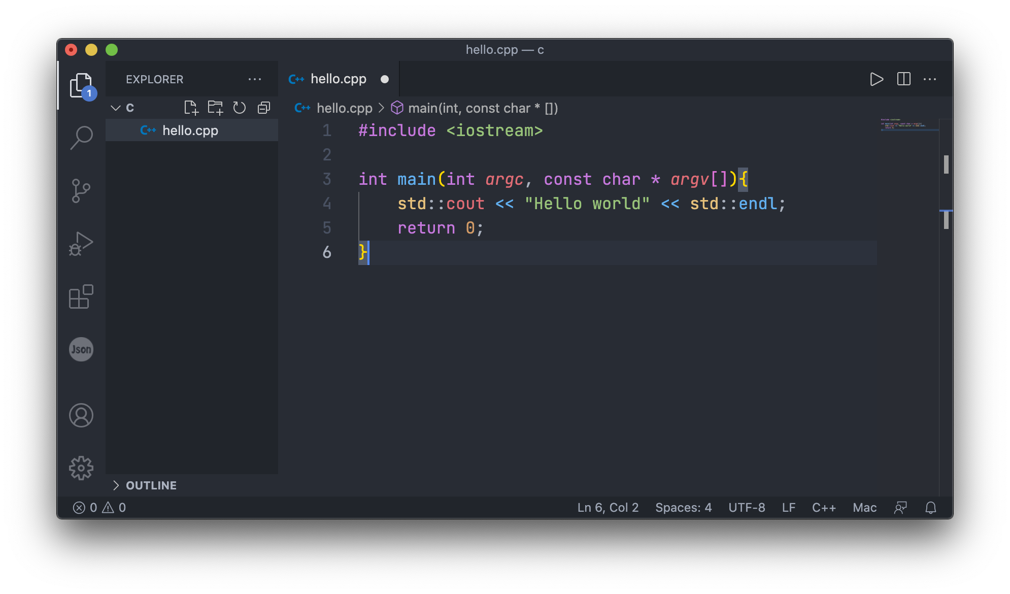The image size is (1010, 594).
Task: Open Explorer views and more actions menu
Action: pyautogui.click(x=255, y=79)
